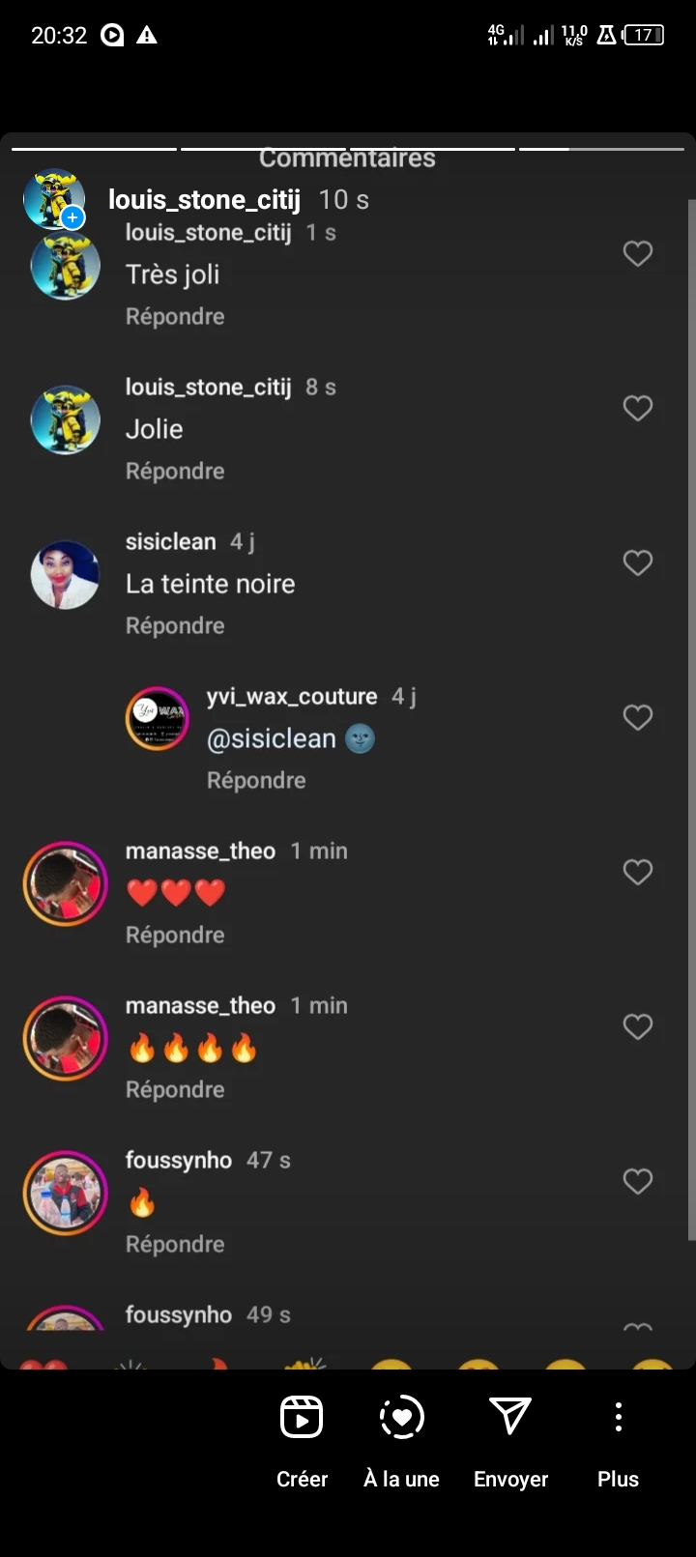Screen dimensions: 696x1557
Task: Tap Répondre under "La teinte noire"
Action: tap(175, 626)
